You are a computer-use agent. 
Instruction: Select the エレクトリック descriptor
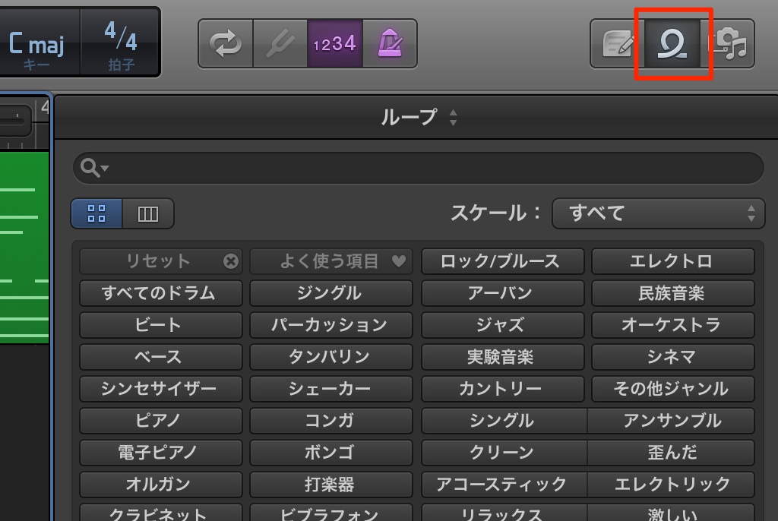tap(672, 484)
